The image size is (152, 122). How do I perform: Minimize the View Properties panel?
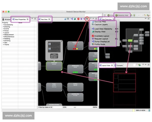[x=32, y=18]
